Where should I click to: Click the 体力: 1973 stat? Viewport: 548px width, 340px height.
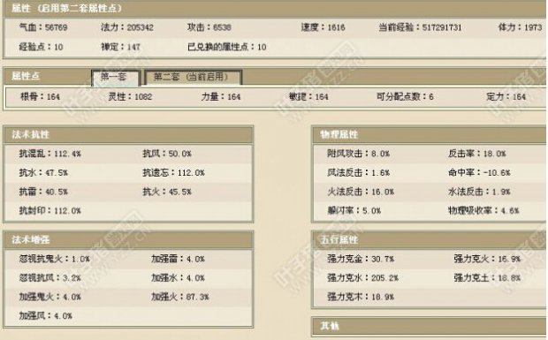(x=520, y=27)
